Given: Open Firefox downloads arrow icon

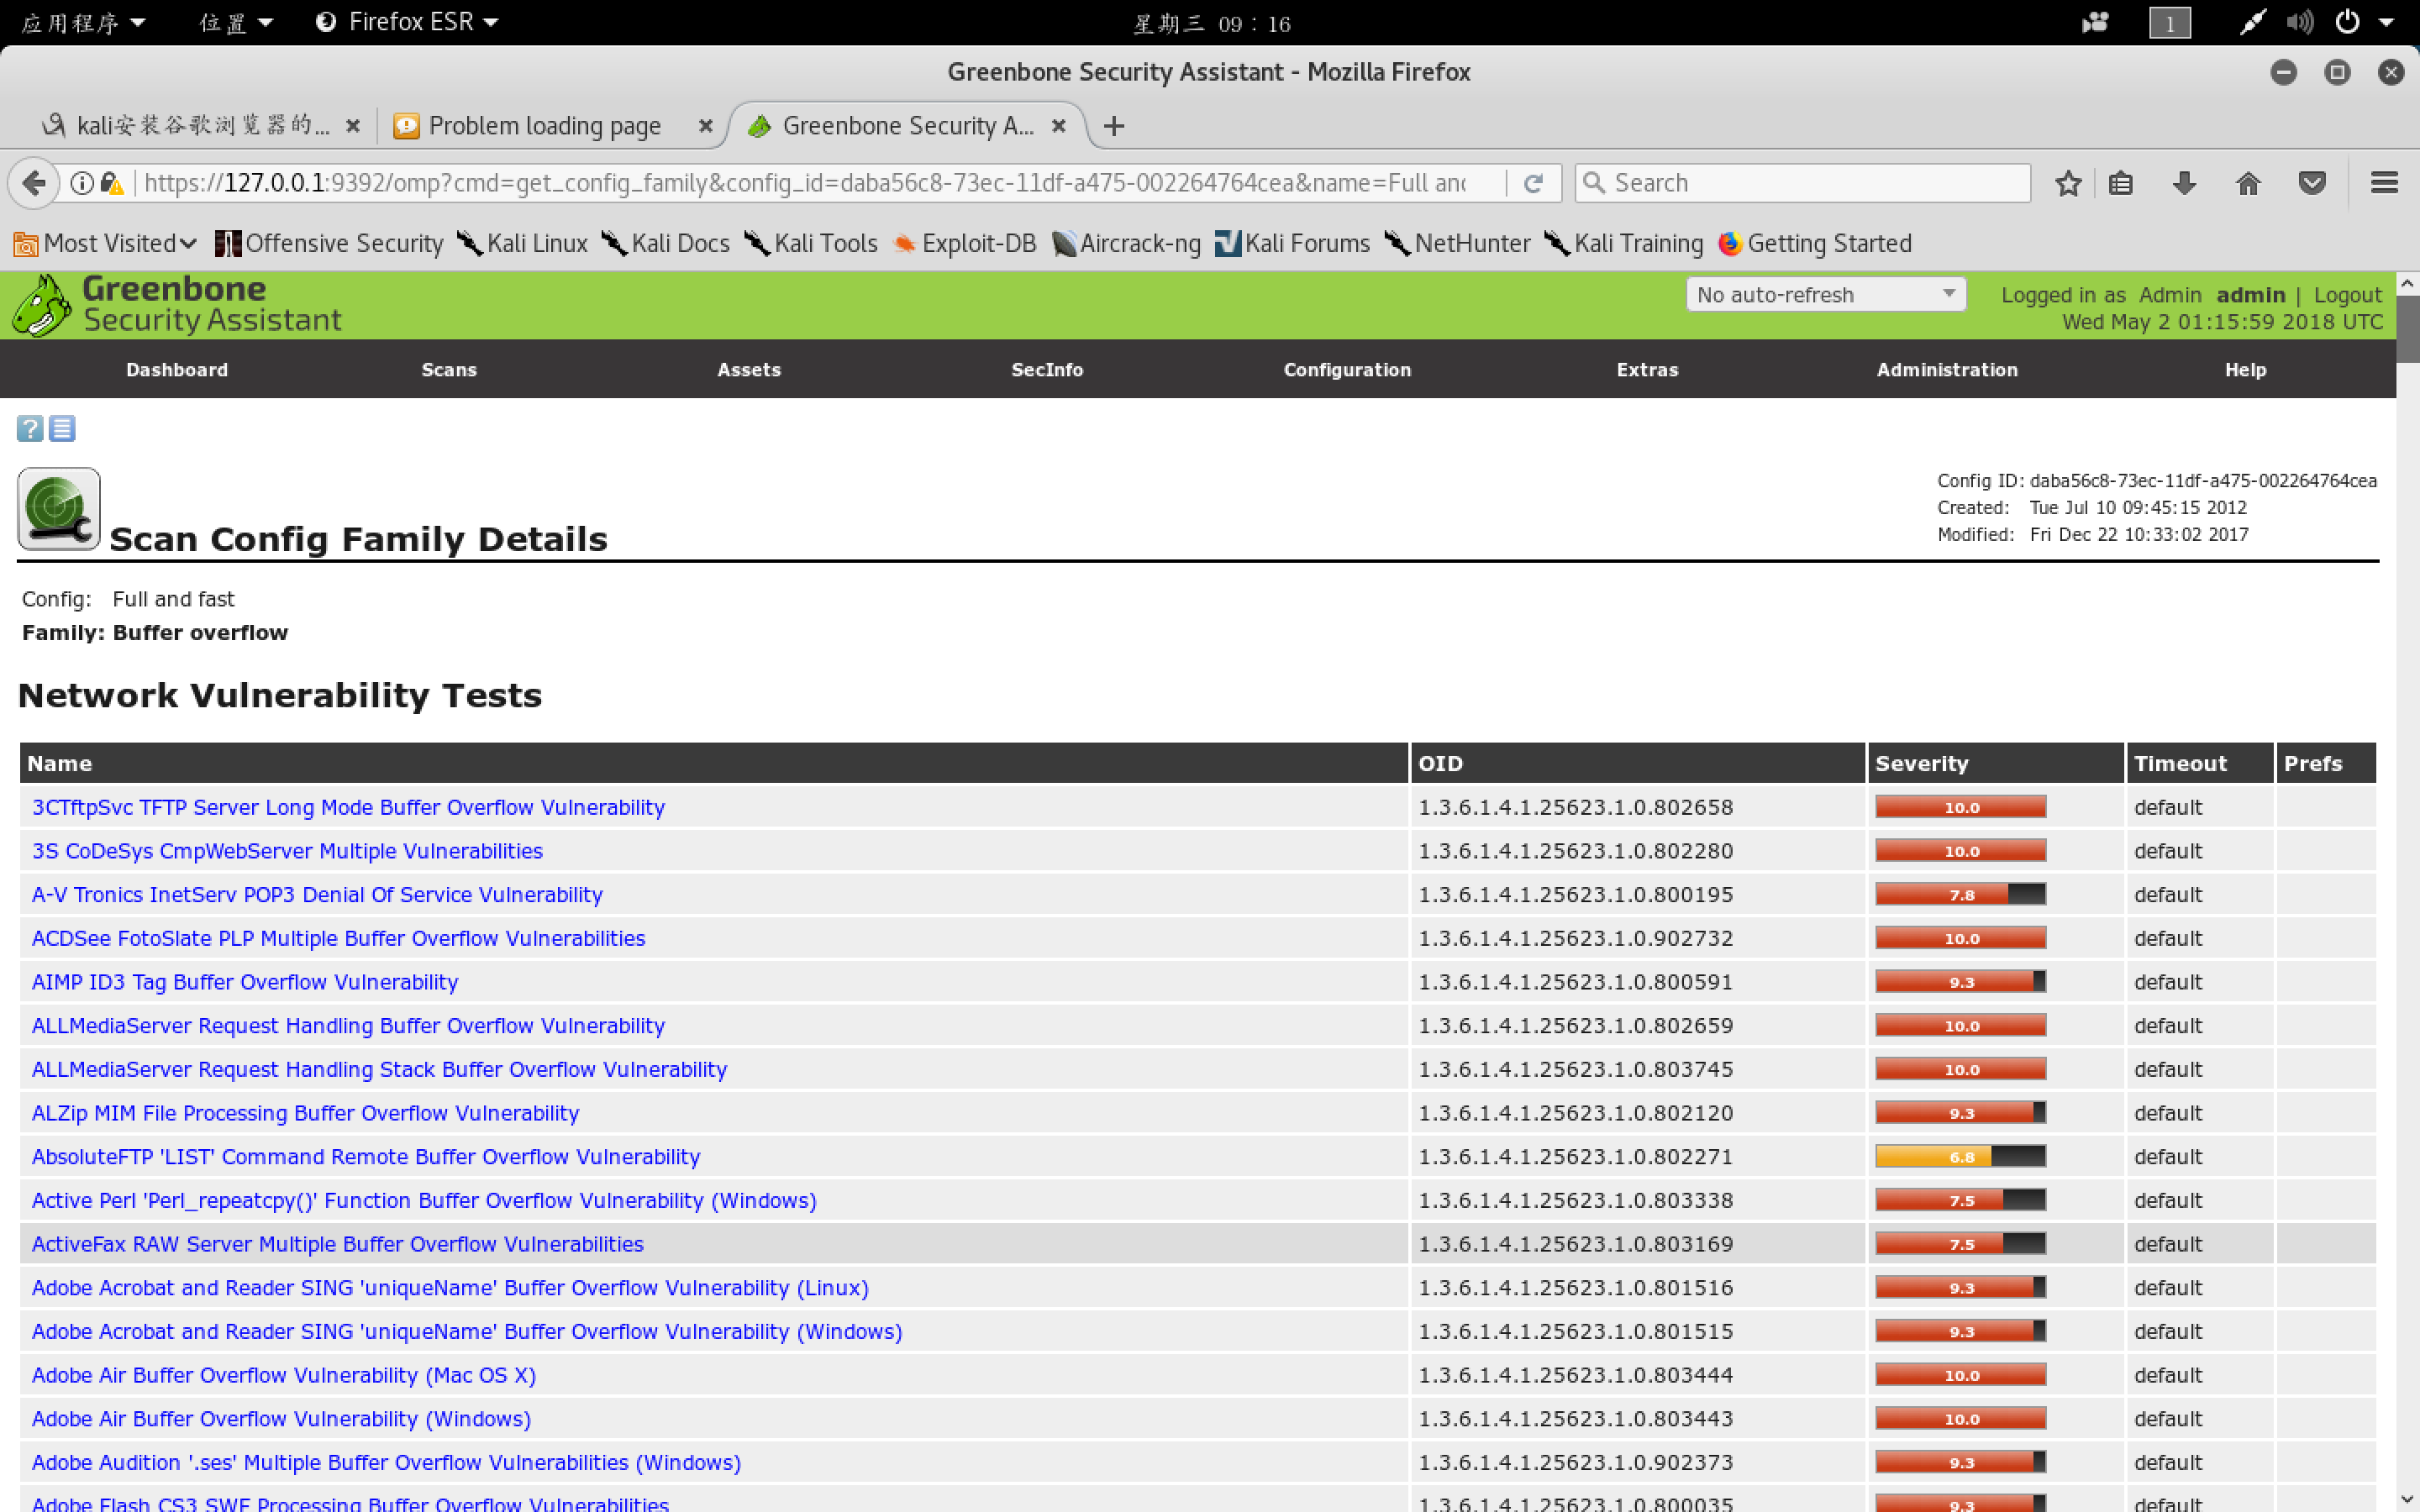Looking at the screenshot, I should coord(2184,183).
